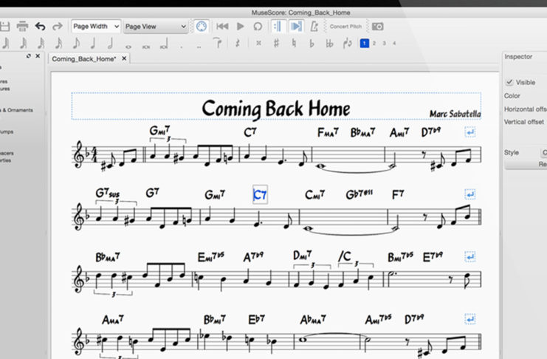Screen dimensions: 547x359
Task: Click the augmentation dot icon
Action: [x=182, y=47]
